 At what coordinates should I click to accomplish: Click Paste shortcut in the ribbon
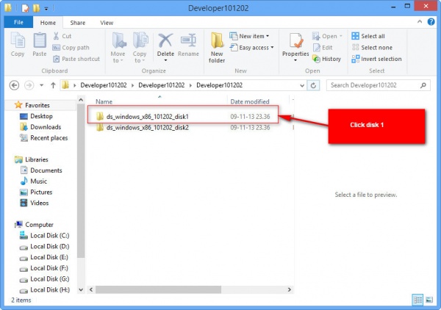pyautogui.click(x=76, y=59)
